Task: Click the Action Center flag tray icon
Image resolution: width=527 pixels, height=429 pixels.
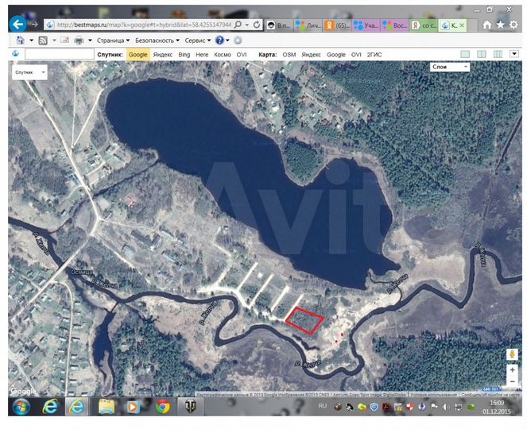Action: click(434, 407)
